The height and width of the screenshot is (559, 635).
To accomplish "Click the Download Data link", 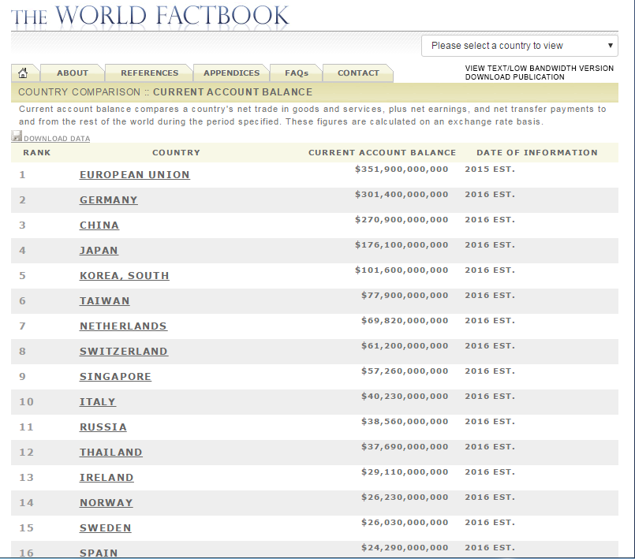I will 57,139.
